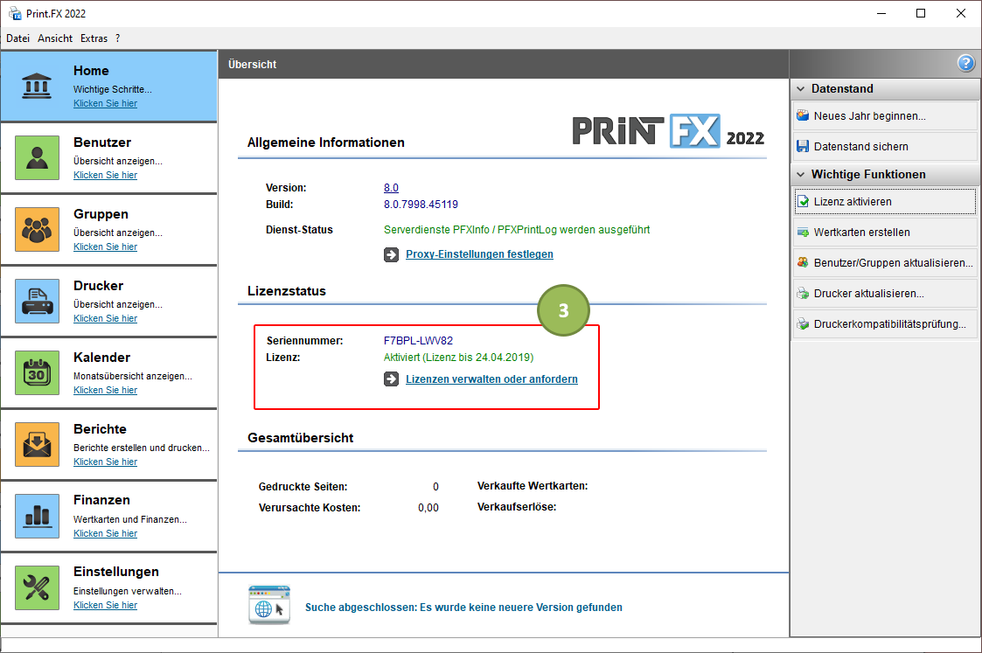Click the 'Monatsübersicht anzeigen...' text under Kalender
982x653 pixels.
(133, 376)
